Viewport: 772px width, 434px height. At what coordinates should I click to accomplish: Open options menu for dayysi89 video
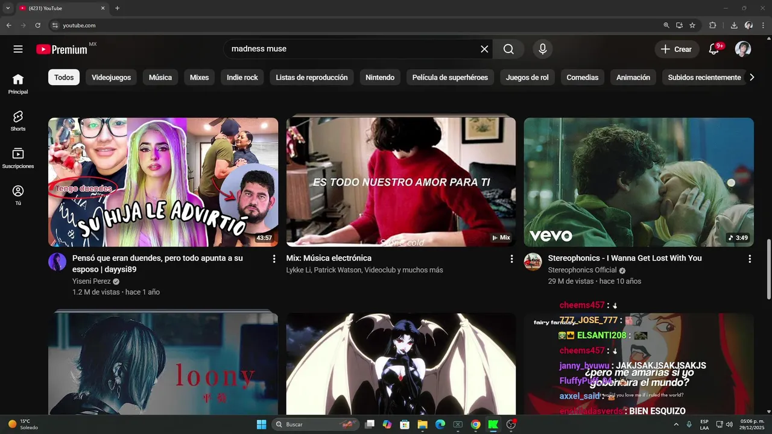274,259
